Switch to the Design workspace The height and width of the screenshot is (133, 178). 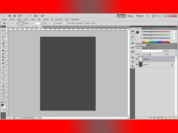click(130, 16)
